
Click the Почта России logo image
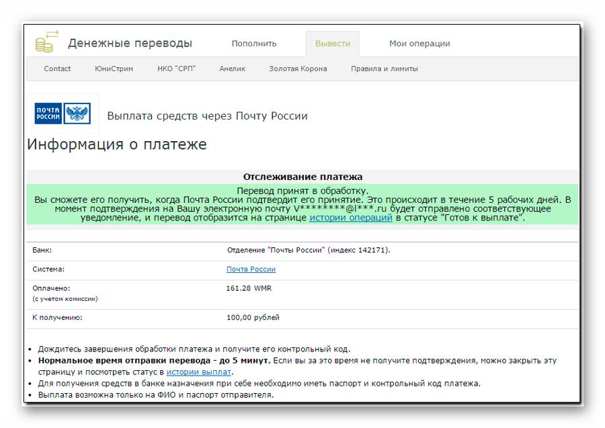click(x=63, y=114)
